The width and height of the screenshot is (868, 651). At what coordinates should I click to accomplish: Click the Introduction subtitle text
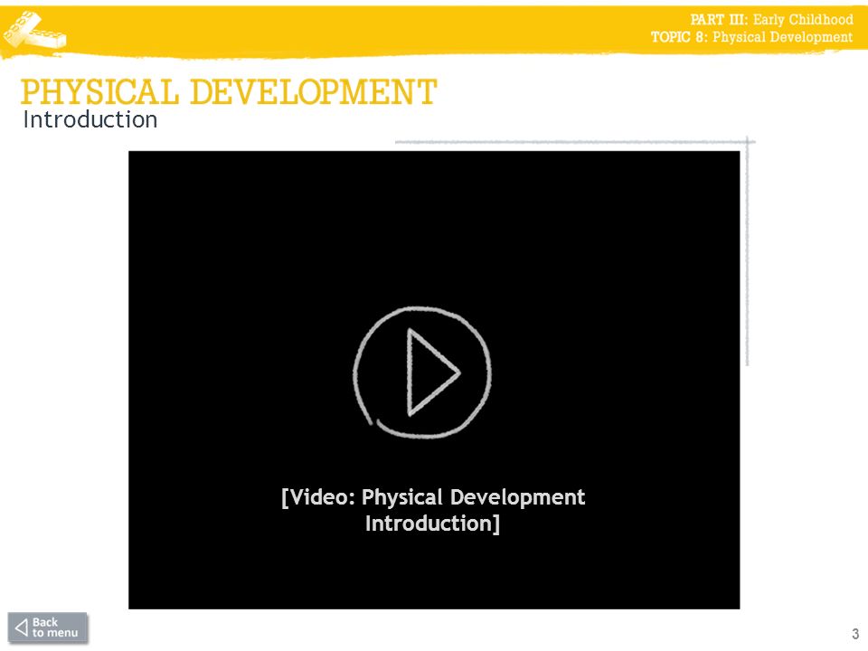coord(90,120)
